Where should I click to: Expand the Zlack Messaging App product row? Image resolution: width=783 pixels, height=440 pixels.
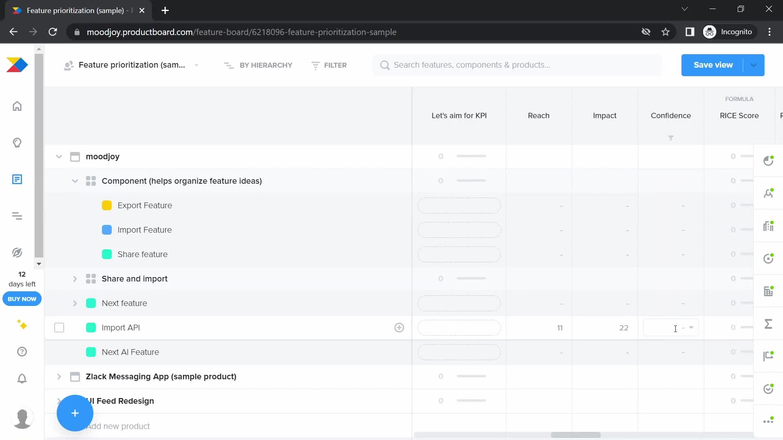pos(59,376)
